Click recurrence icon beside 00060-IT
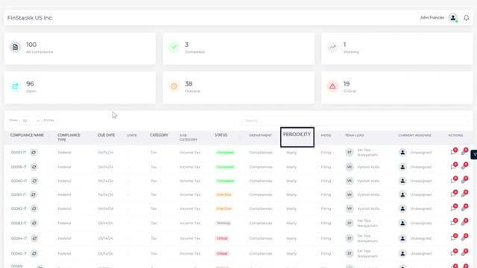 34,181
